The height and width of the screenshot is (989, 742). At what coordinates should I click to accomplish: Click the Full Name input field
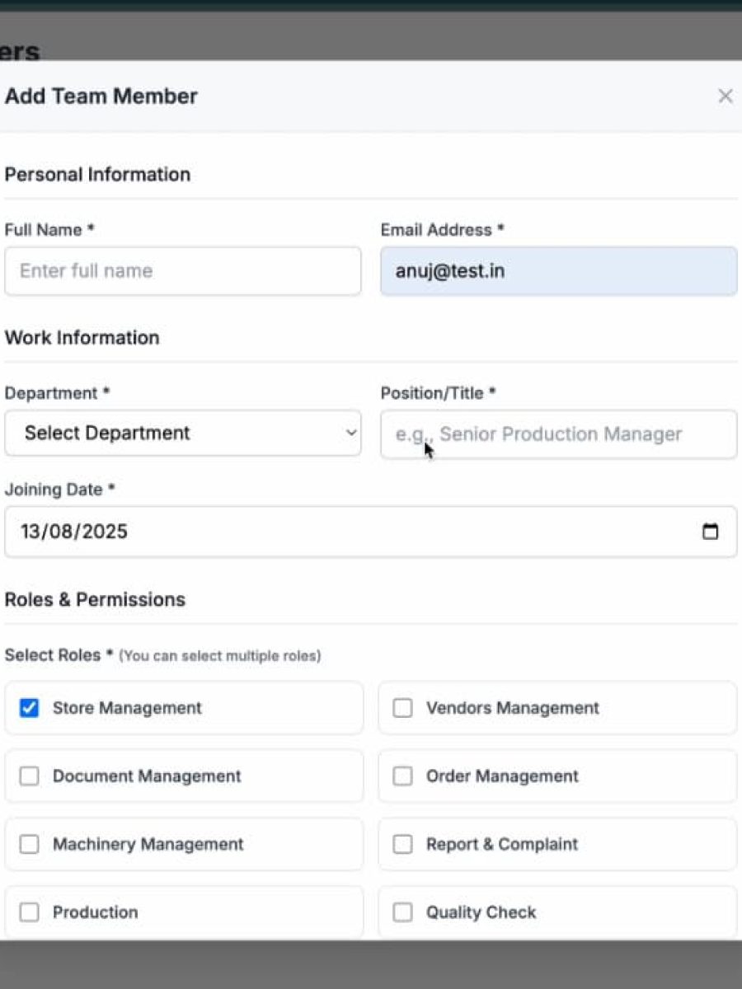pos(182,271)
